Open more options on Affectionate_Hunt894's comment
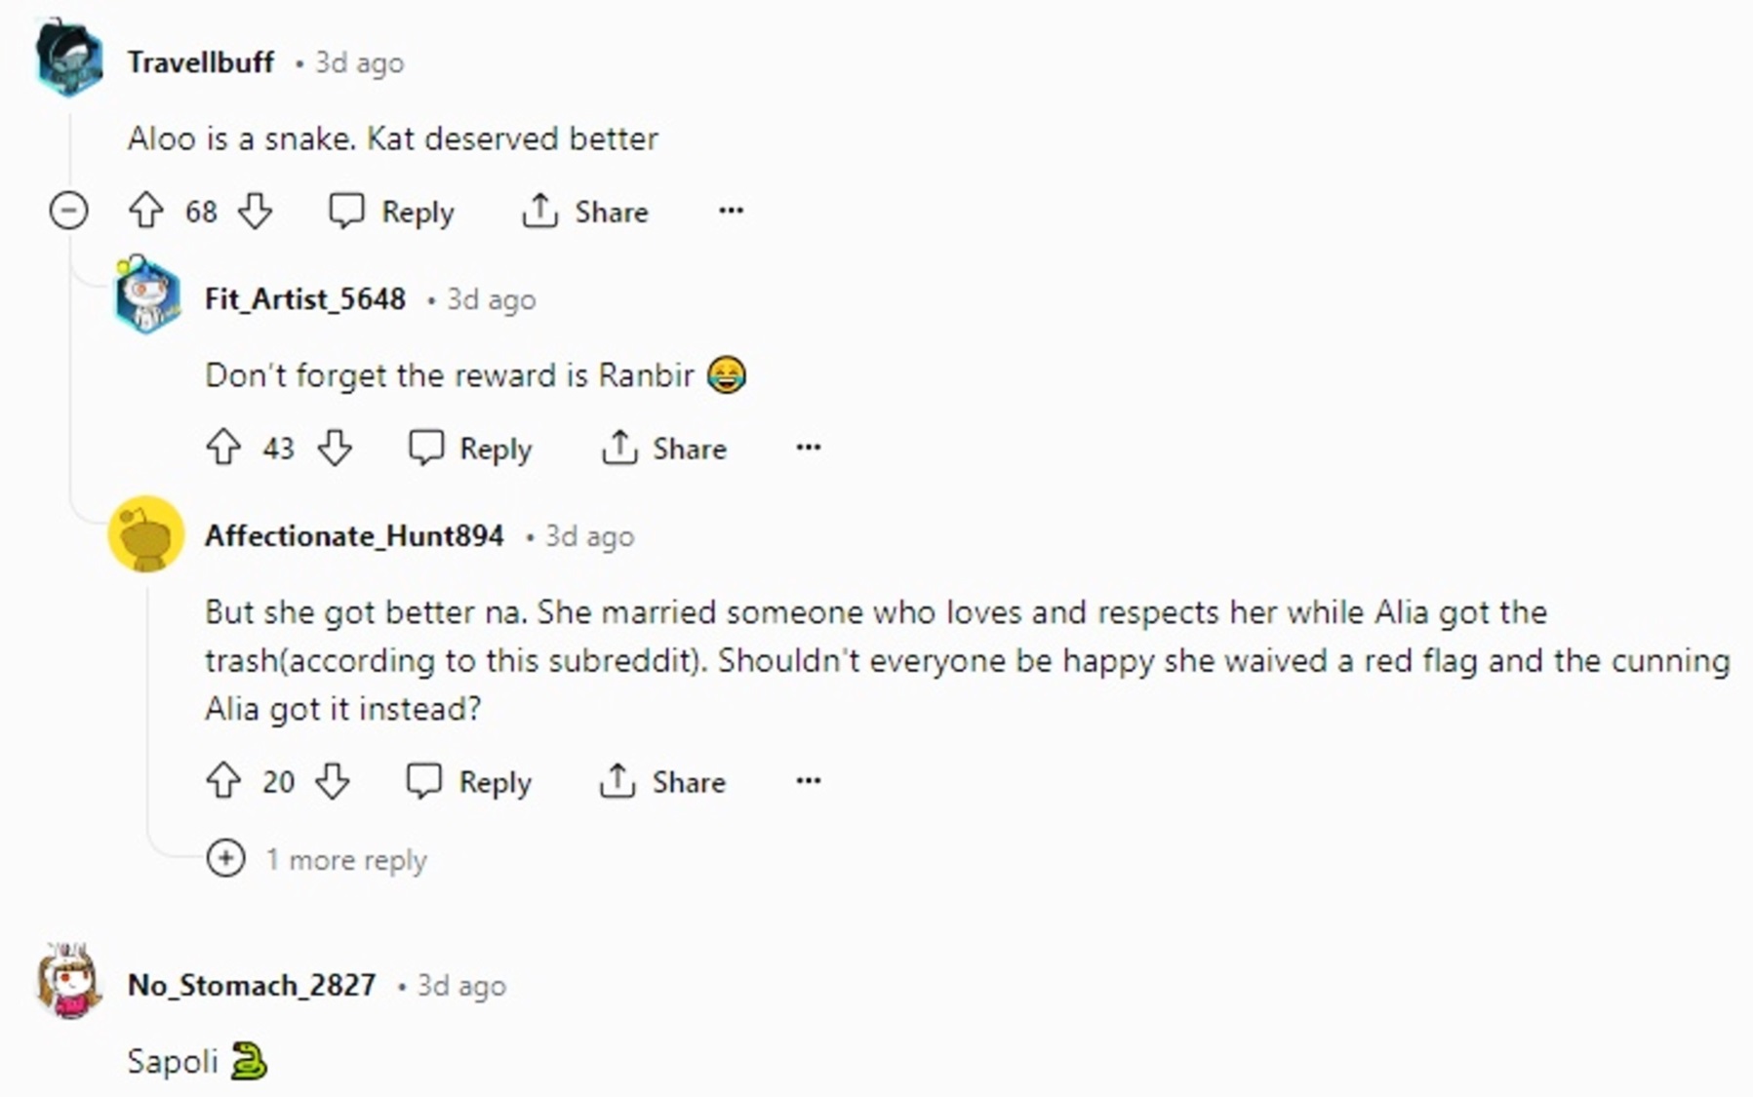 (808, 781)
